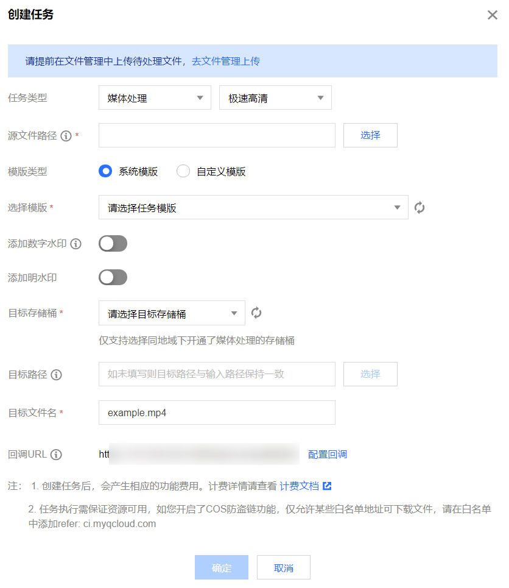Viewport: 509px width, 588px height.
Task: Click the info icon beside 目标路径
Action: click(x=57, y=375)
